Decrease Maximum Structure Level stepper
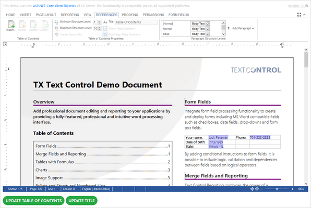 [99, 30]
